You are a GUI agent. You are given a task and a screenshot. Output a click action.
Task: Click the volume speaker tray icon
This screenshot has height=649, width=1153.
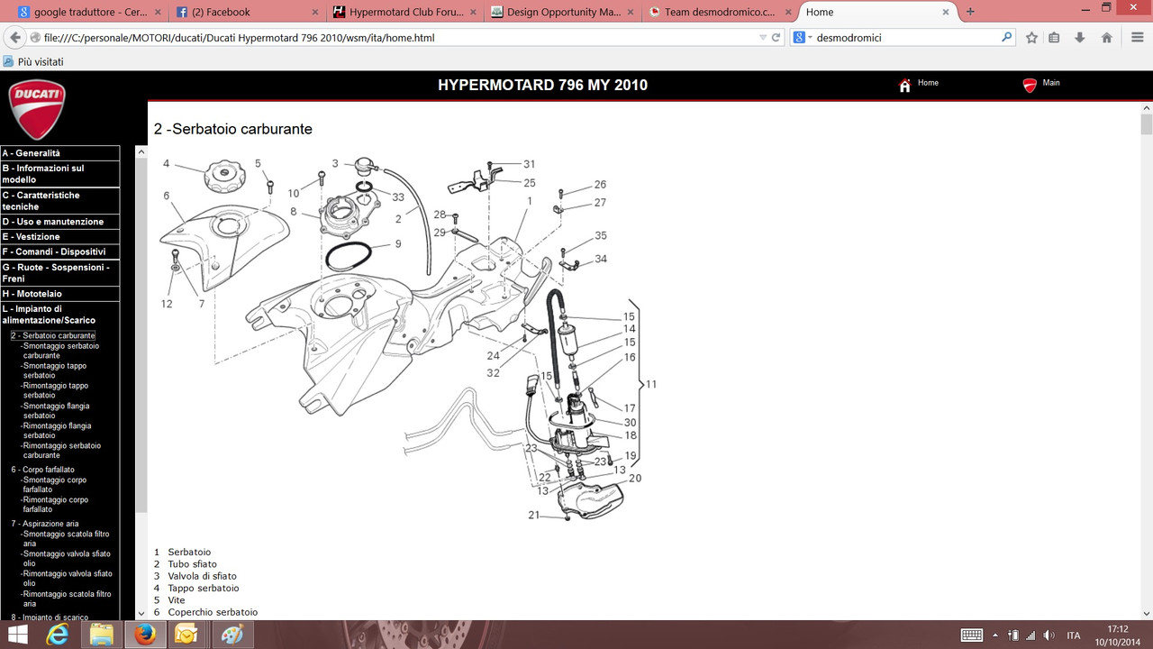1048,635
